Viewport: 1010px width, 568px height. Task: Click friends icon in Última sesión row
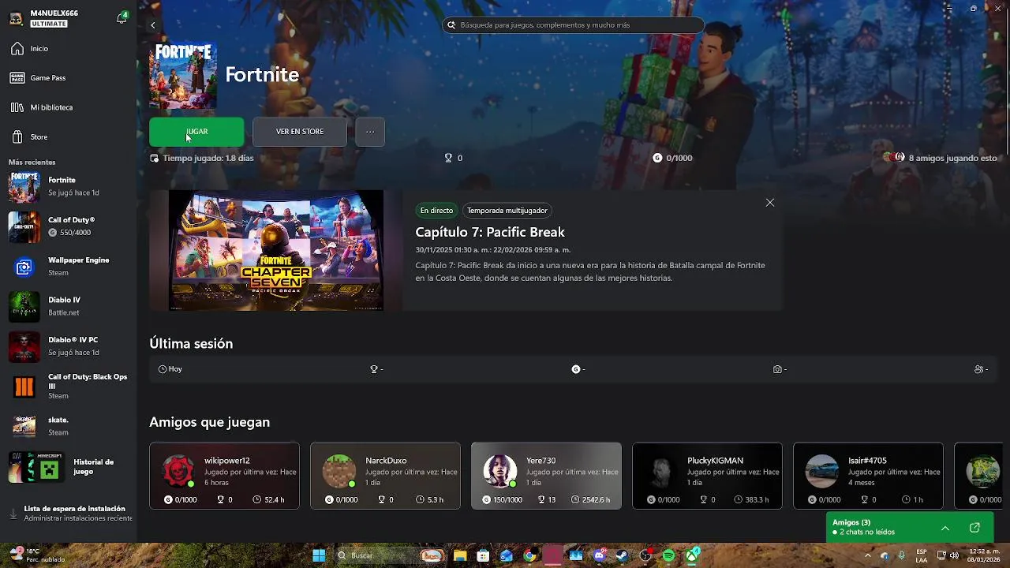(979, 369)
